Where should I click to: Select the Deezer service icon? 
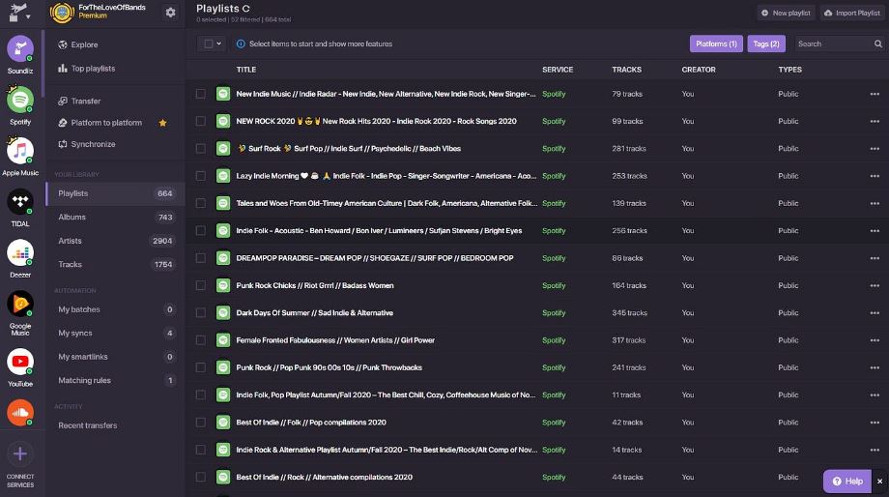coord(20,253)
